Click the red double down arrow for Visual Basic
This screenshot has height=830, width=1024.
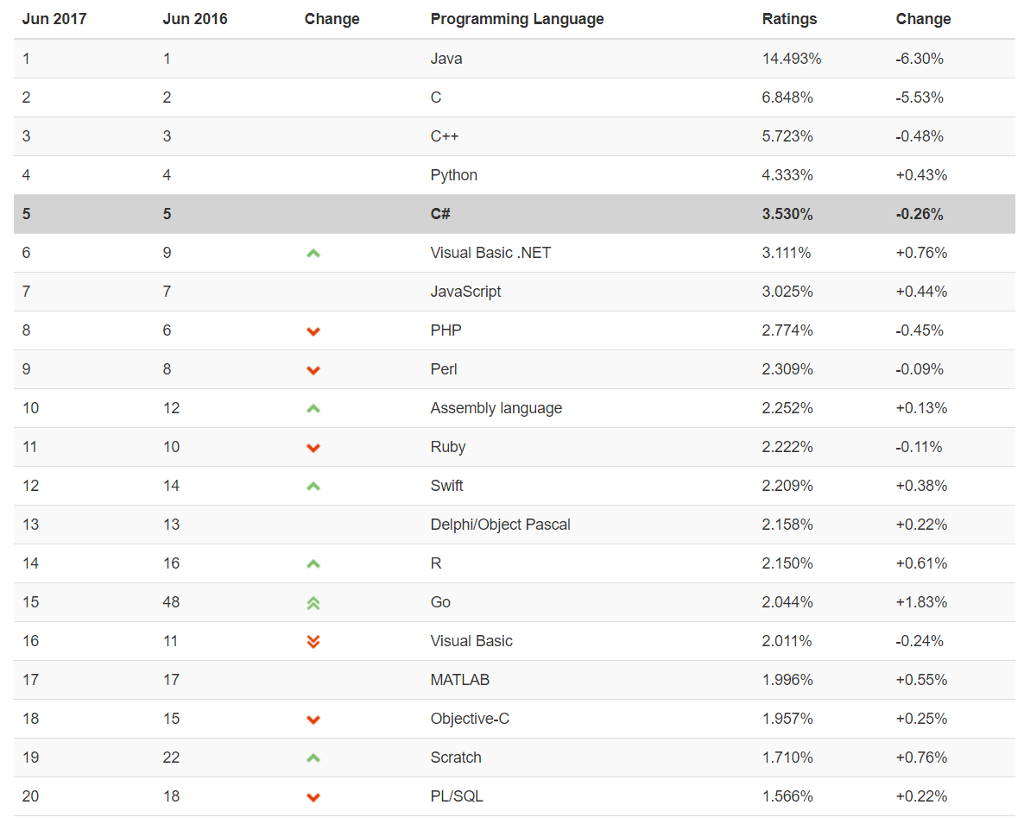313,641
